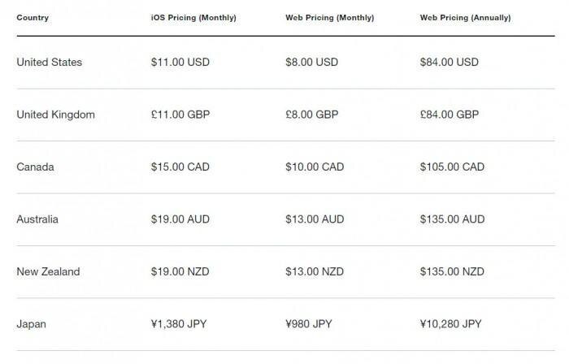
Task: Click the $10.00 CAD web monthly price
Action: click(x=315, y=167)
